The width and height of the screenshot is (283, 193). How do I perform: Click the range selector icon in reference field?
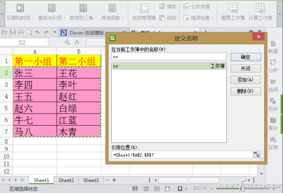256,155
